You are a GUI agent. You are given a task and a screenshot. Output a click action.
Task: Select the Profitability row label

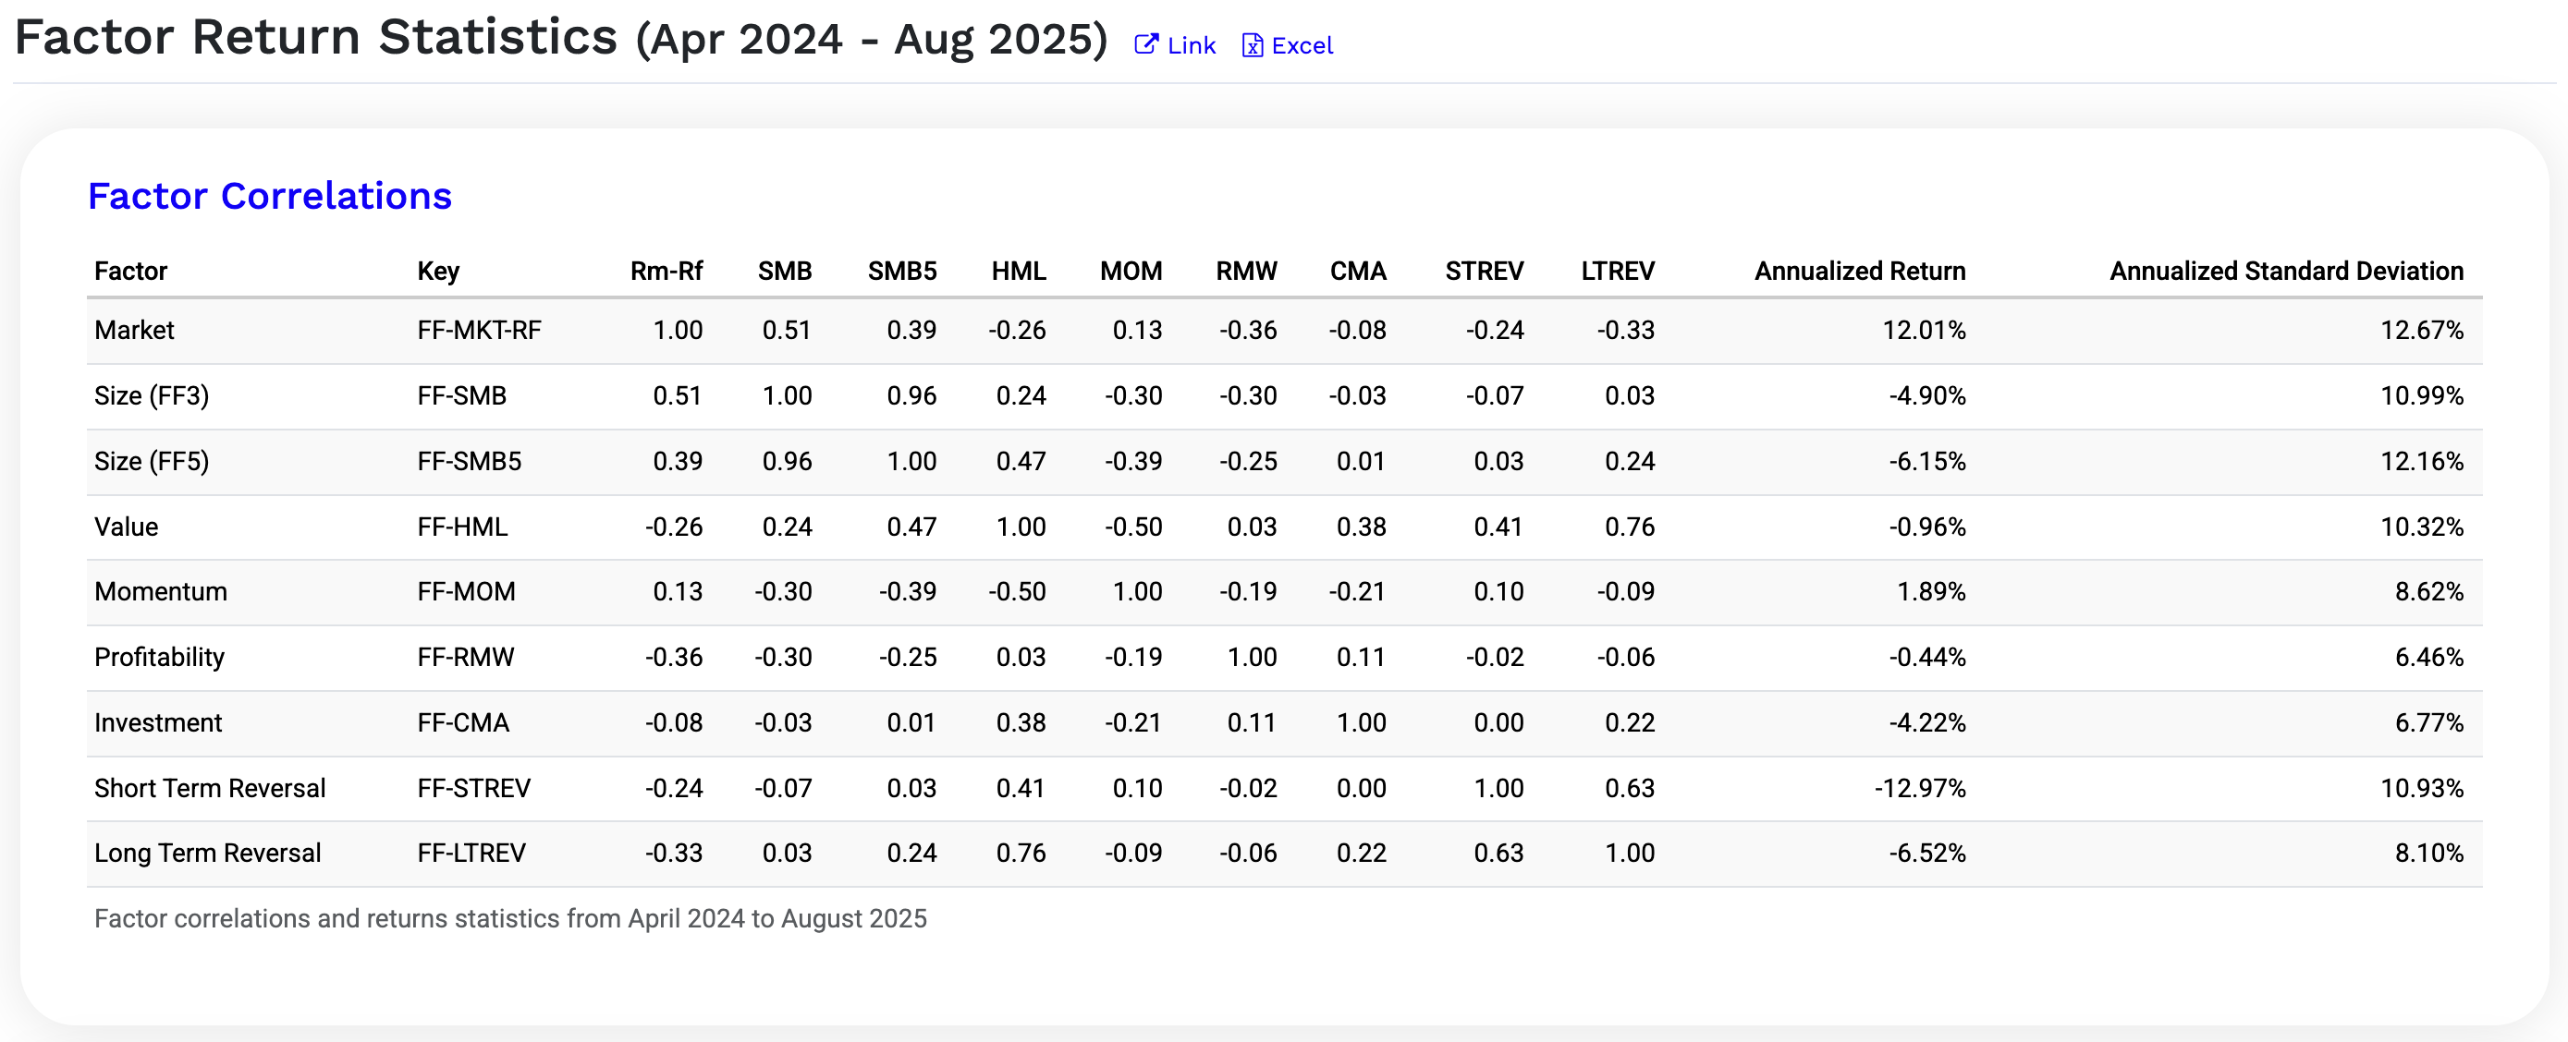point(160,658)
